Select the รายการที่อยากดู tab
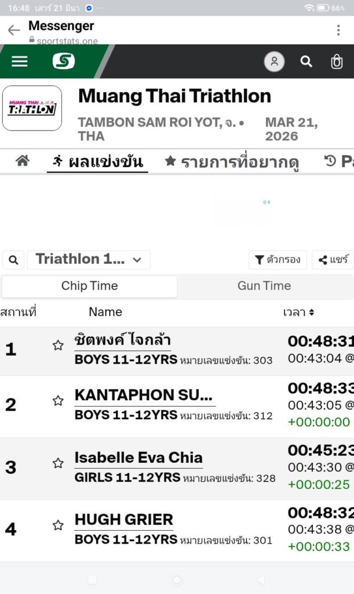This screenshot has height=594, width=354. coord(232,161)
